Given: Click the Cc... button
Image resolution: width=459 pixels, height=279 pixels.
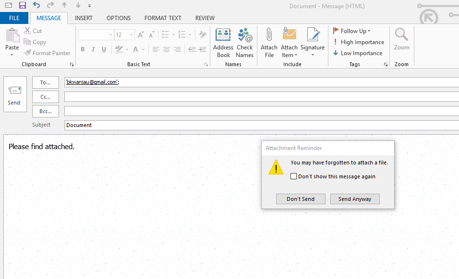Looking at the screenshot, I should pyautogui.click(x=46, y=97).
